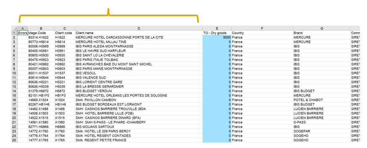
Task: Select column A header
Action: pyautogui.click(x=23, y=28)
